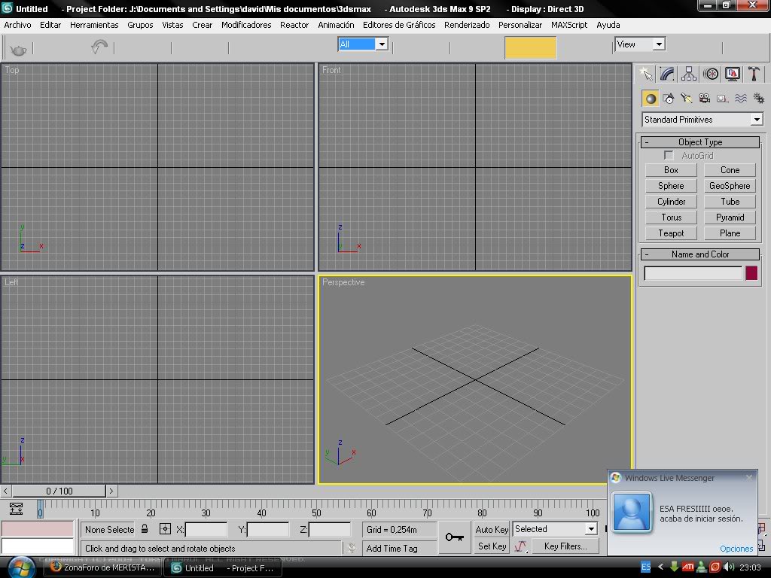The height and width of the screenshot is (578, 771).
Task: Click the volume speaker tray icon
Action: pos(729,567)
